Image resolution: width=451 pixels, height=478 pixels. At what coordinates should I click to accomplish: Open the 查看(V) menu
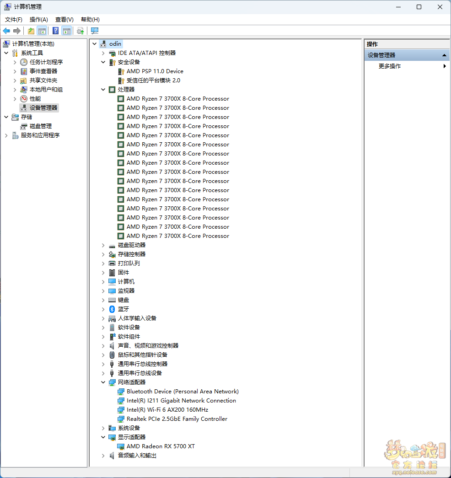[x=64, y=20]
